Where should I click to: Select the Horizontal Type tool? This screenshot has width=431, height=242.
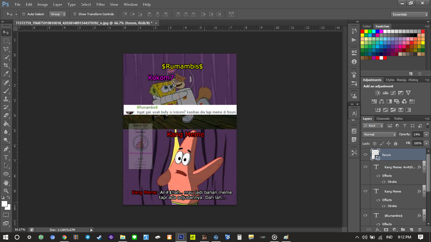click(6, 157)
